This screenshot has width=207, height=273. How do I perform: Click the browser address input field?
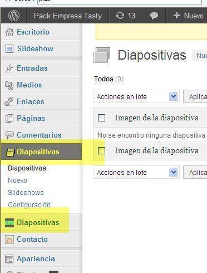pyautogui.click(x=120, y=2)
